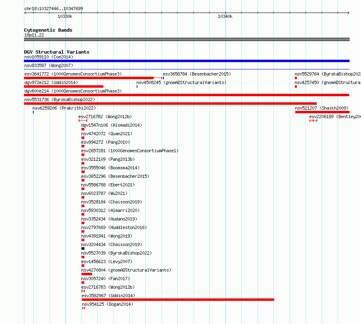Click the 18p11.22 band label
Viewport: 361px width, 324px height.
click(x=34, y=35)
